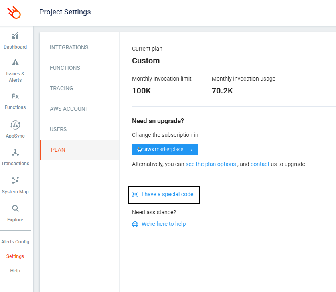Click the Explore magnifier icon
The image size is (336, 292).
(15, 208)
